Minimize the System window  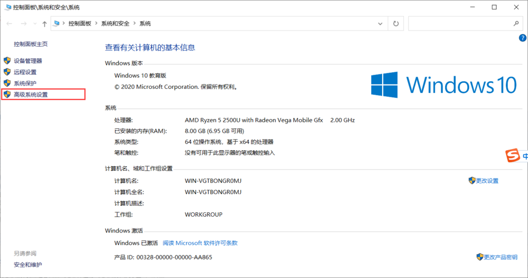472,7
